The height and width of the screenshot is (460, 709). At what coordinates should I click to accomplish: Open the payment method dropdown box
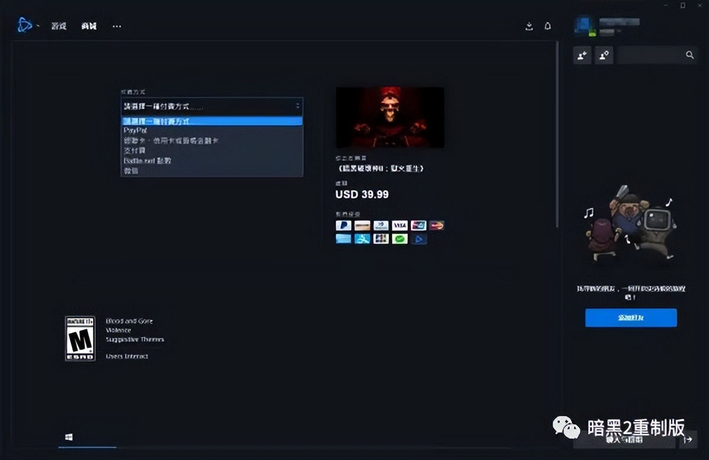212,106
